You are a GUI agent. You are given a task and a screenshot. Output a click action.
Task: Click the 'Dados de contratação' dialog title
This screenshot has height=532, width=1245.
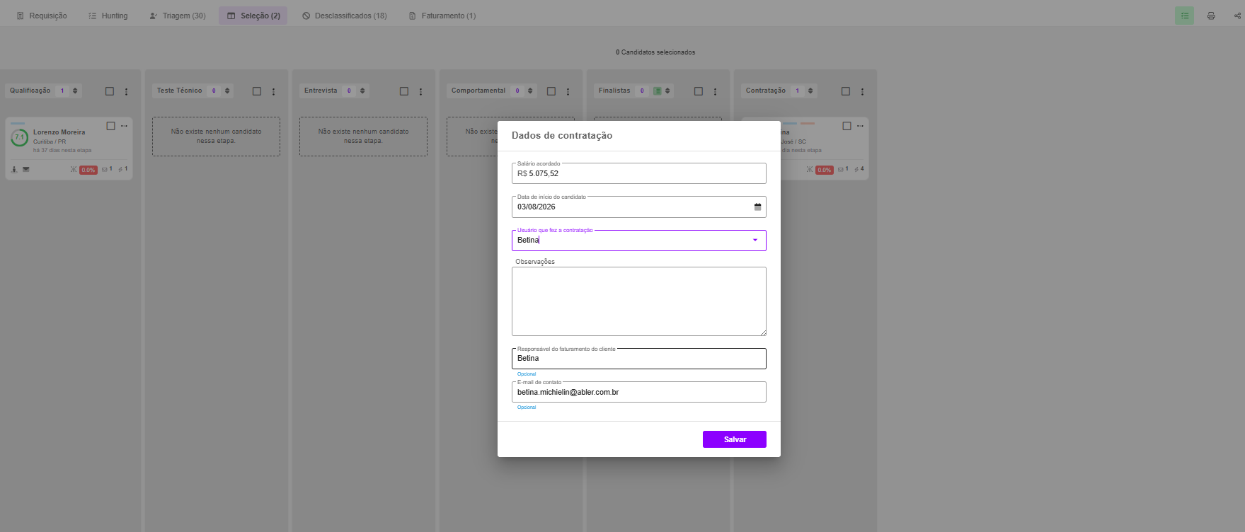click(x=562, y=136)
